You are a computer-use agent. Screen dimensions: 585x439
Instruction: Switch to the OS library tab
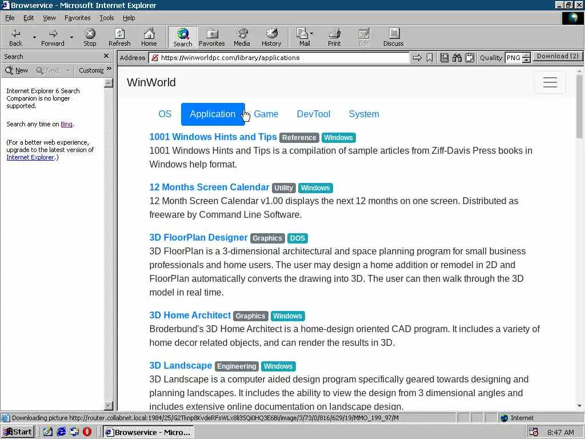(165, 114)
